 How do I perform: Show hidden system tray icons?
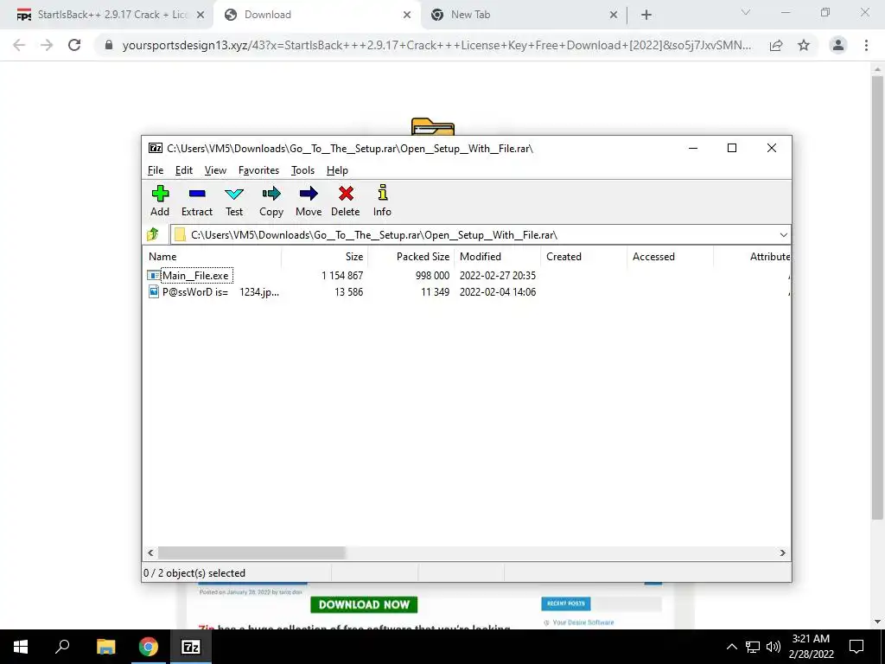(x=731, y=647)
